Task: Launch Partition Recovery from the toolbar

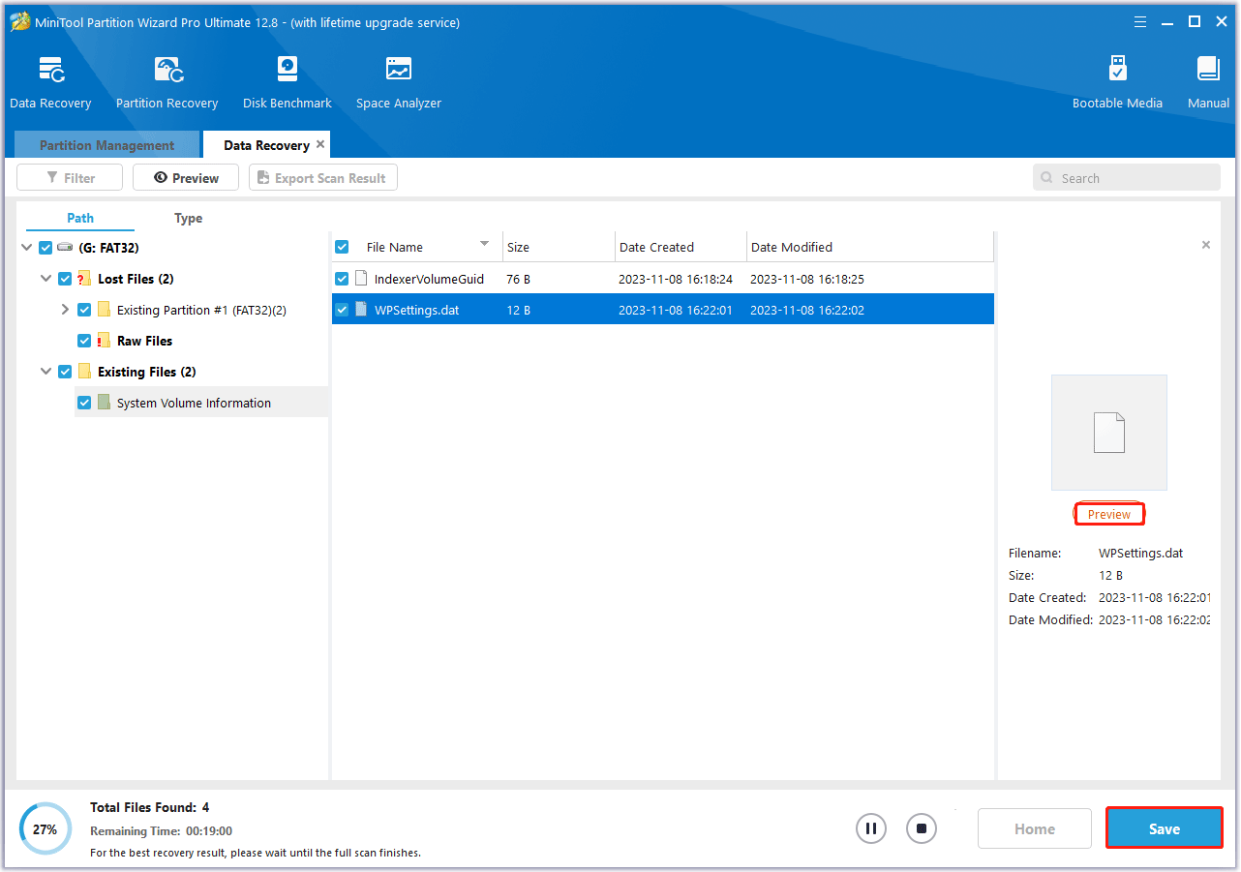Action: click(x=166, y=72)
